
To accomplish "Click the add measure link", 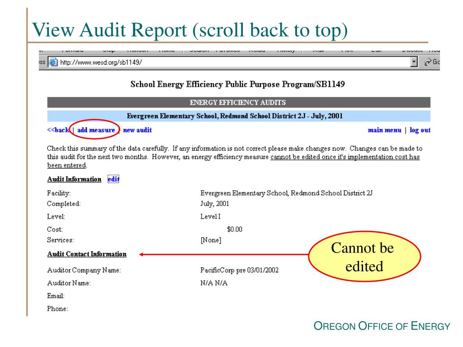I will pyautogui.click(x=96, y=130).
